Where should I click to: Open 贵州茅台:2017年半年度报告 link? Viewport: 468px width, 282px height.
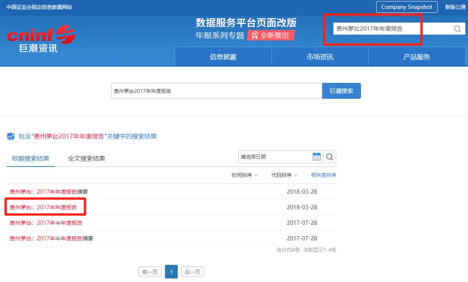tap(46, 223)
